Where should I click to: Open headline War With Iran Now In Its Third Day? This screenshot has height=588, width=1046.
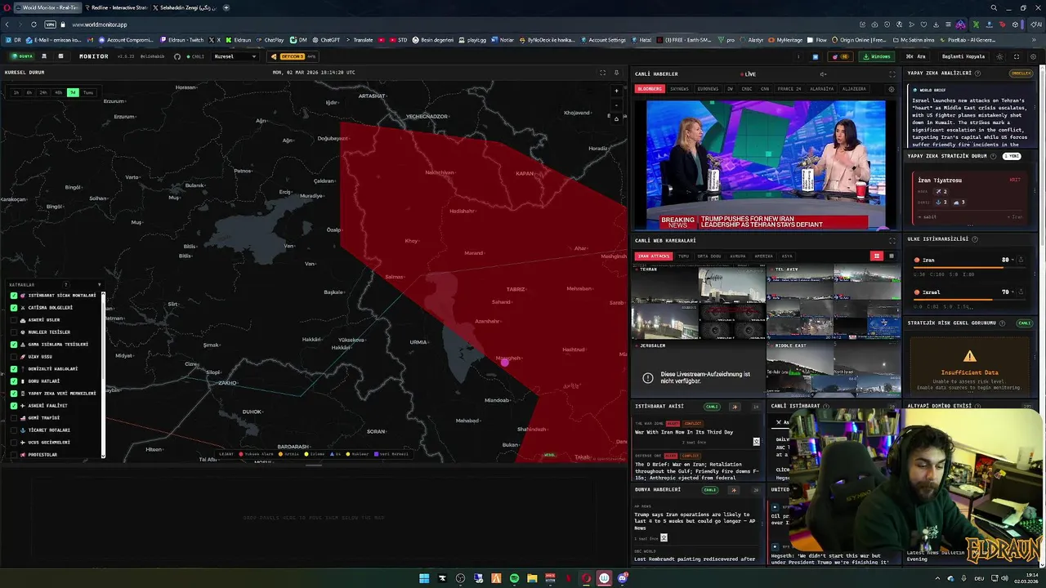point(684,432)
